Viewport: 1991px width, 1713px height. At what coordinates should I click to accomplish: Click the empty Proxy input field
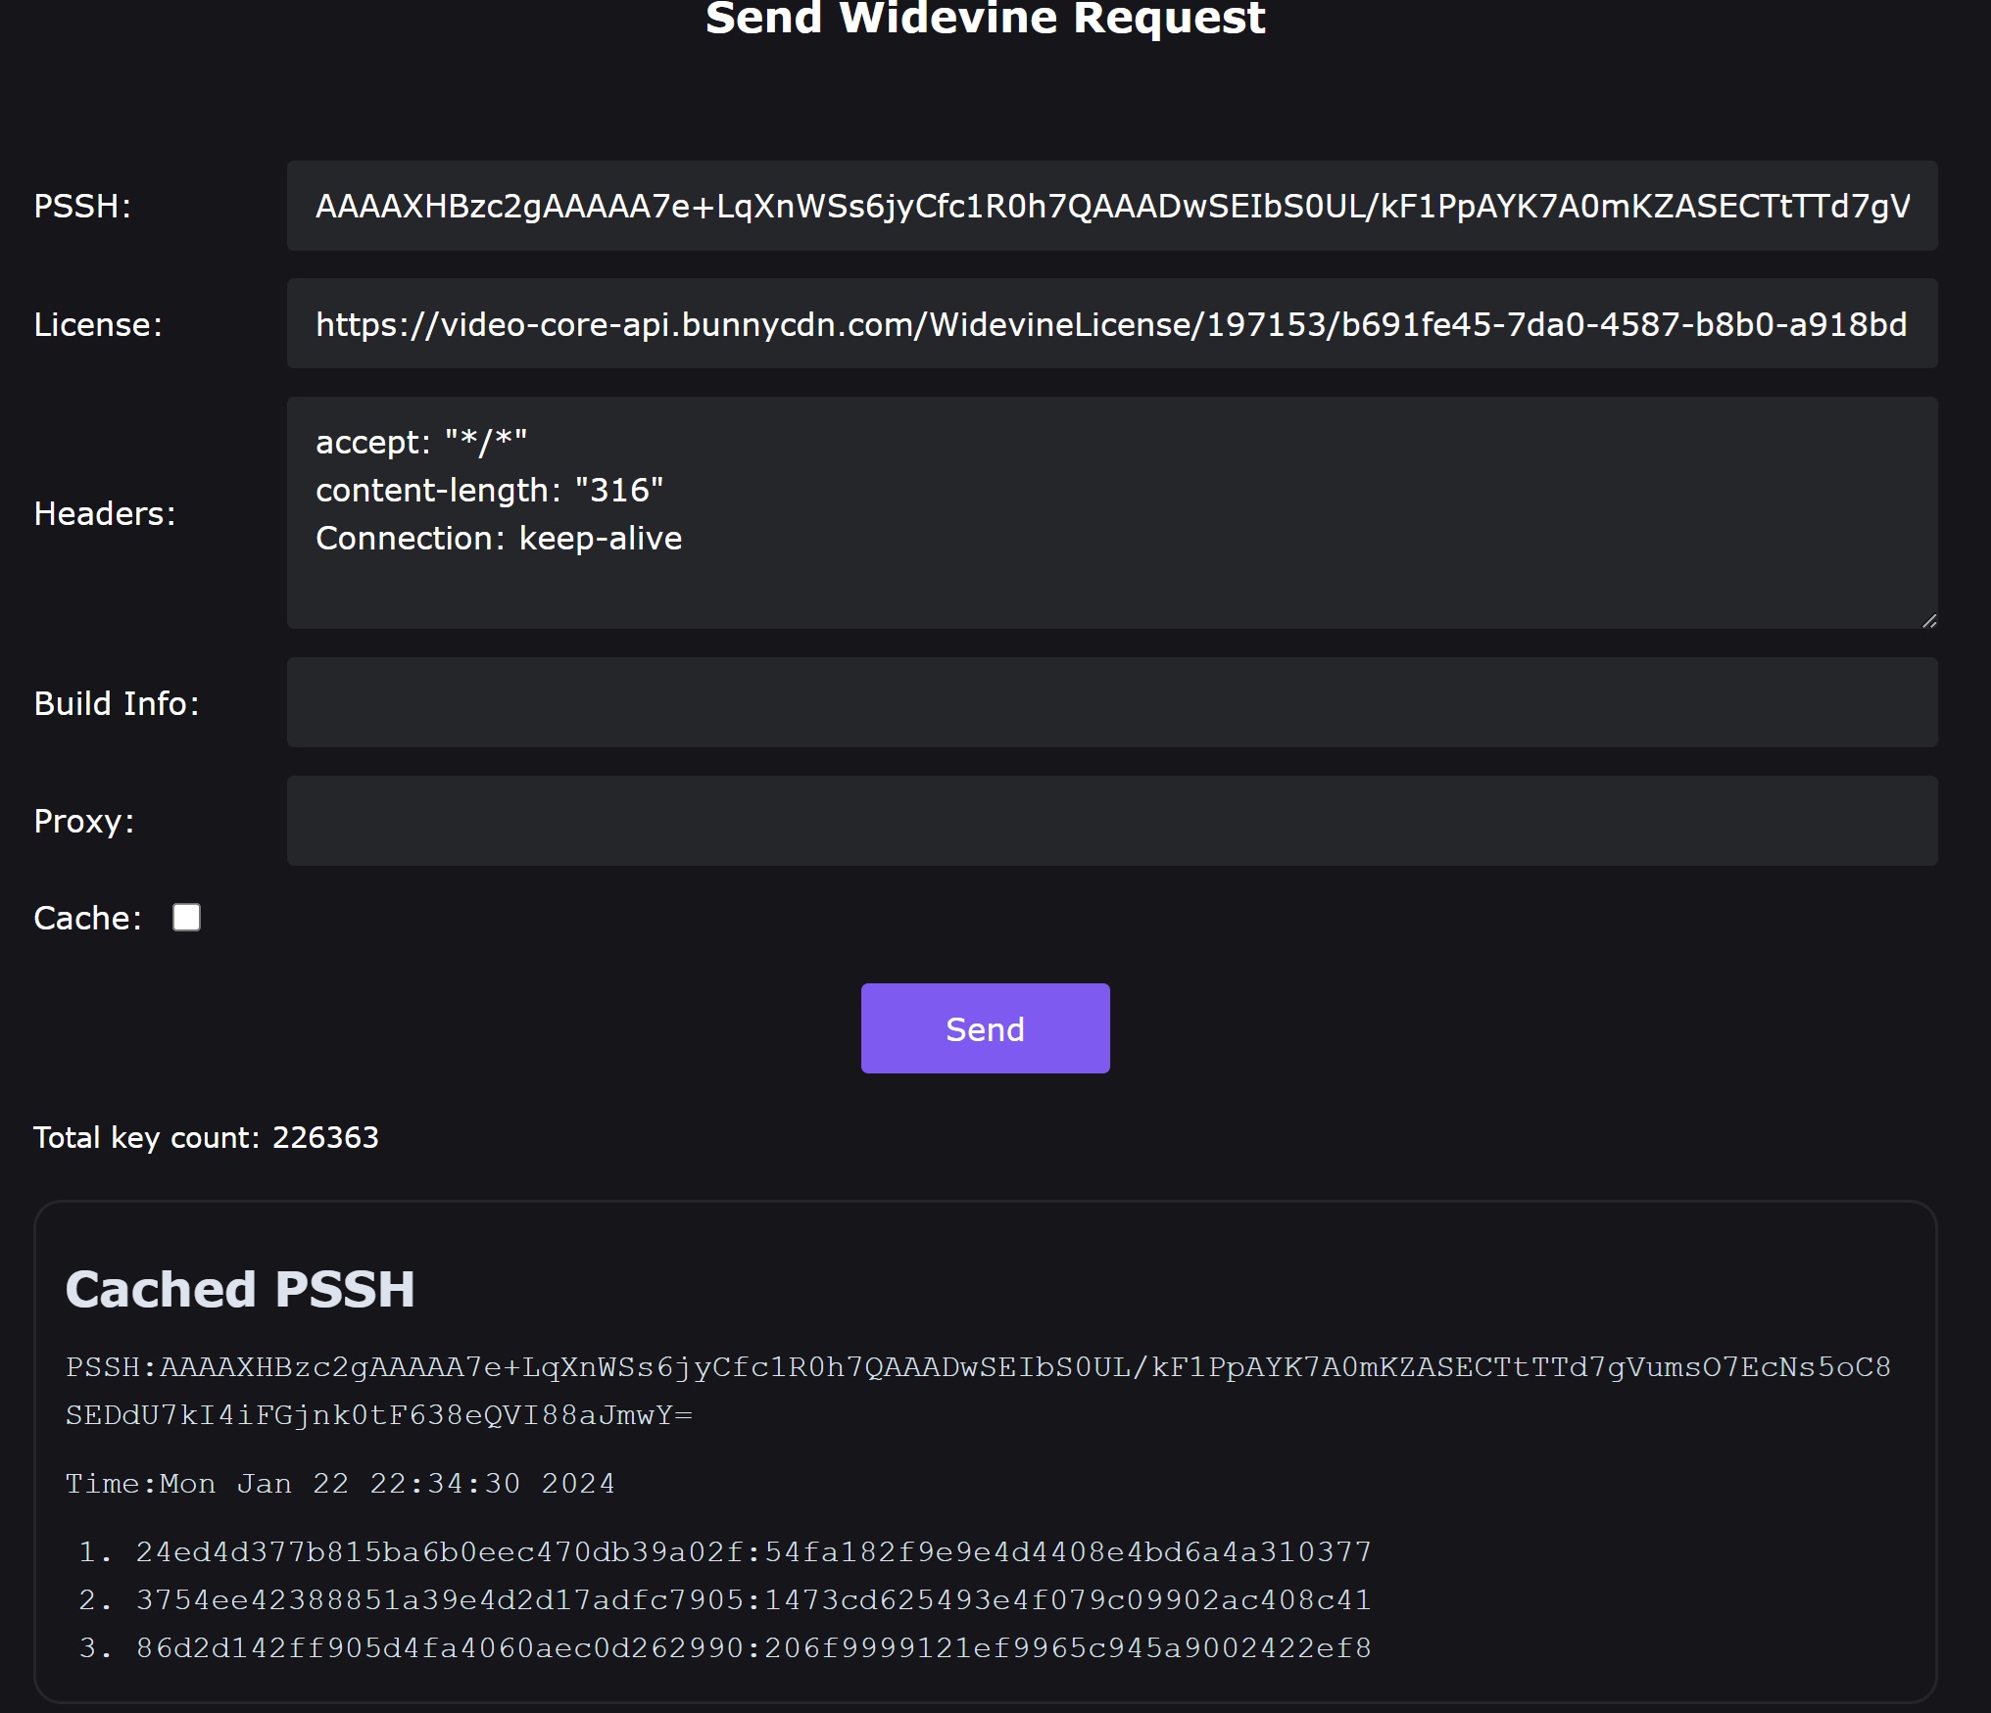pyautogui.click(x=1111, y=821)
